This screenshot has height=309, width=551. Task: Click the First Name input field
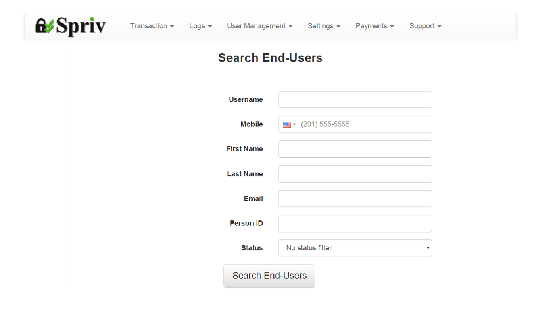click(x=355, y=149)
